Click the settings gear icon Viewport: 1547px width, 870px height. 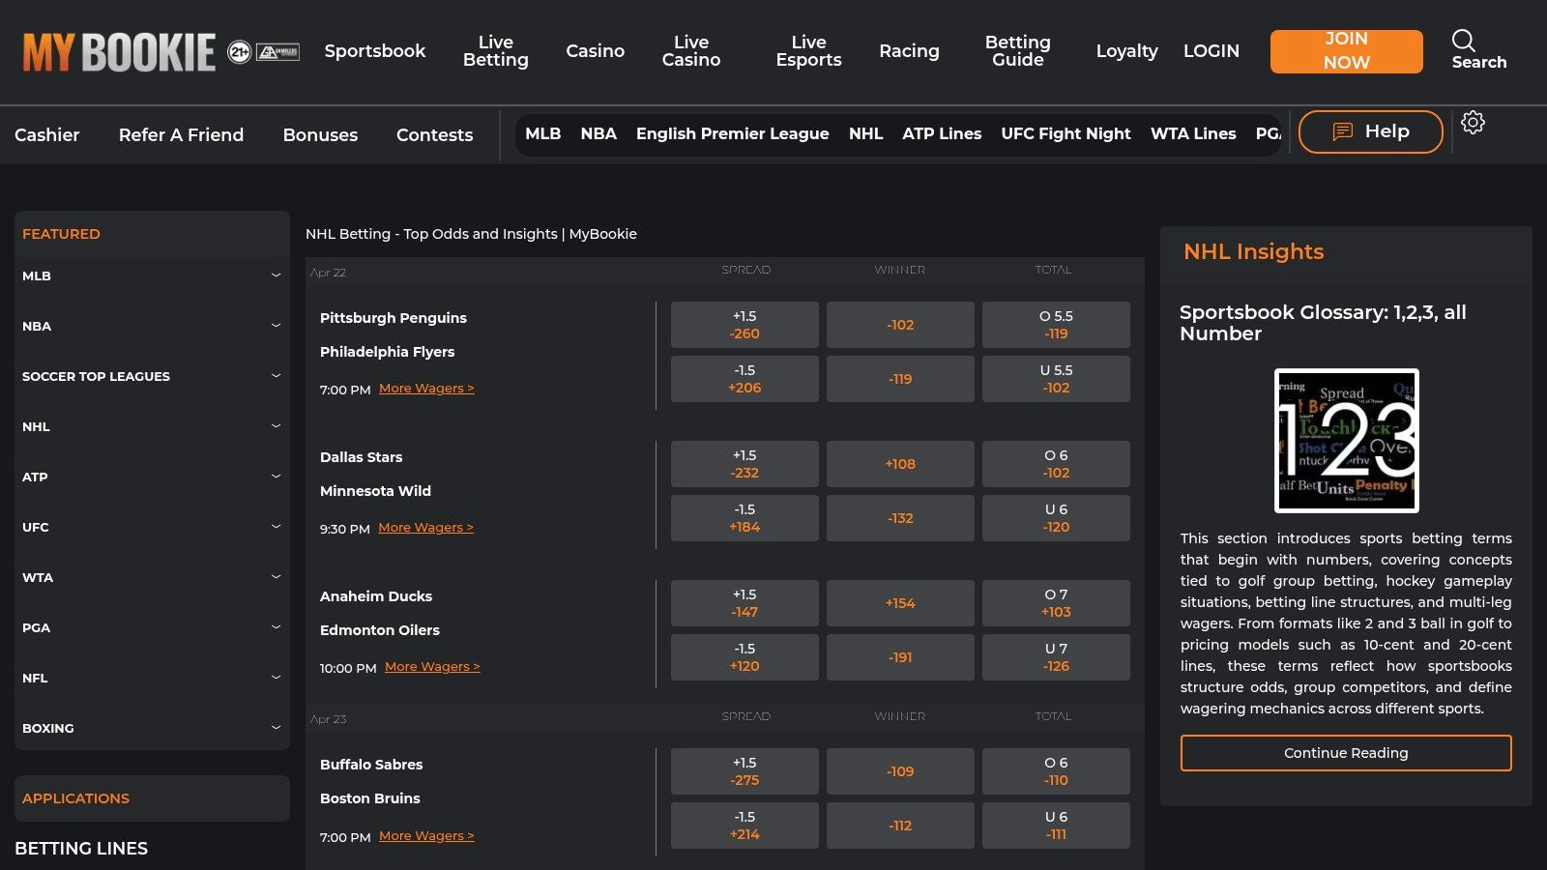coord(1473,123)
